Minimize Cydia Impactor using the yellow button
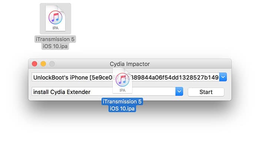 pos(43,64)
